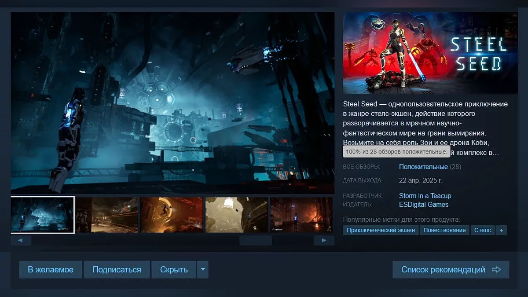This screenshot has width=528, height=297.
Task: Select the Стелс tag
Action: coord(482,230)
